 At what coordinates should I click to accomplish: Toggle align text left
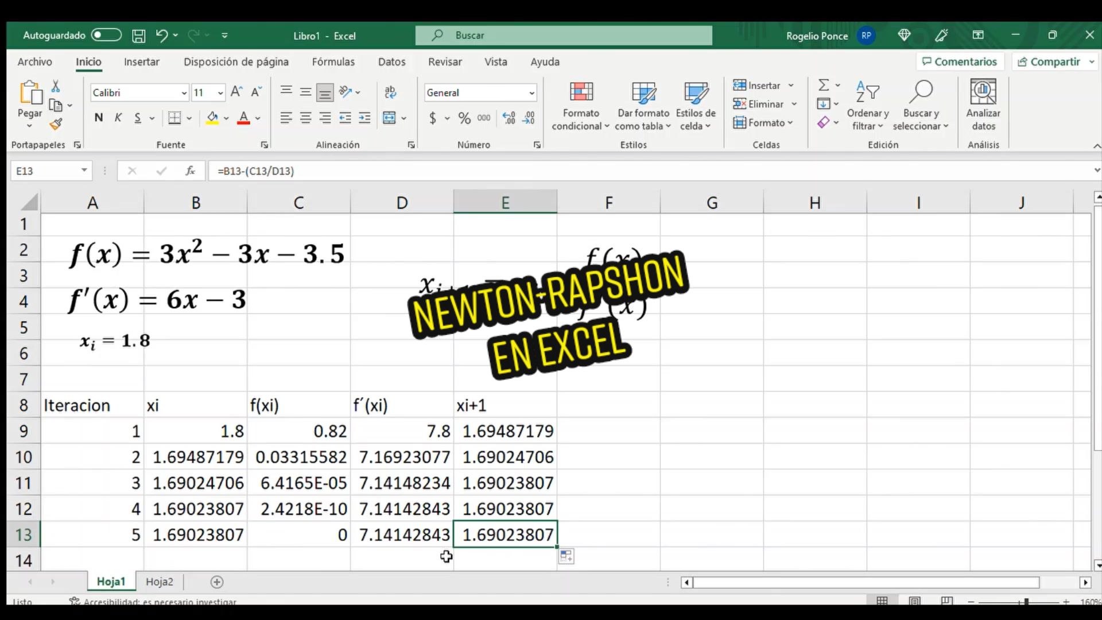286,118
